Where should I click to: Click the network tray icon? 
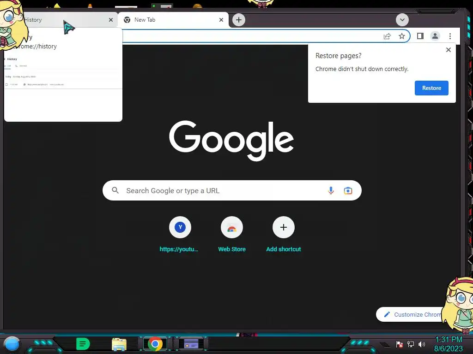tap(411, 344)
